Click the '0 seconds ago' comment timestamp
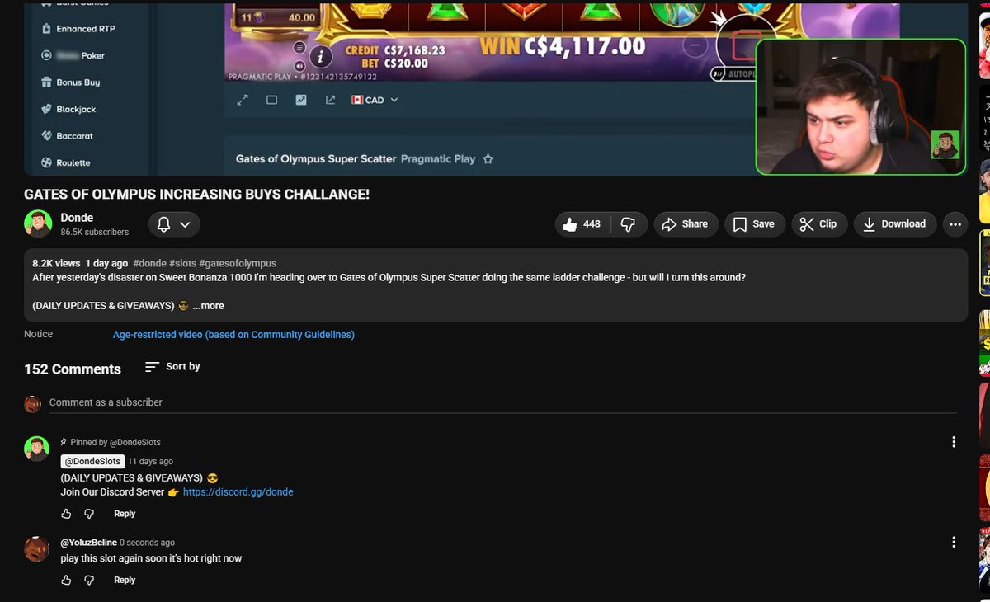 [147, 543]
